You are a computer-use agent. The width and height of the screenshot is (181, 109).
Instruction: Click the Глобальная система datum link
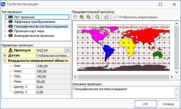point(53,56)
